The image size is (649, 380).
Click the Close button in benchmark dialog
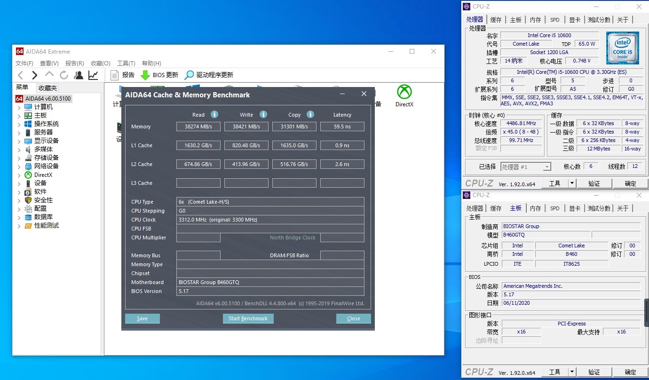tap(354, 318)
